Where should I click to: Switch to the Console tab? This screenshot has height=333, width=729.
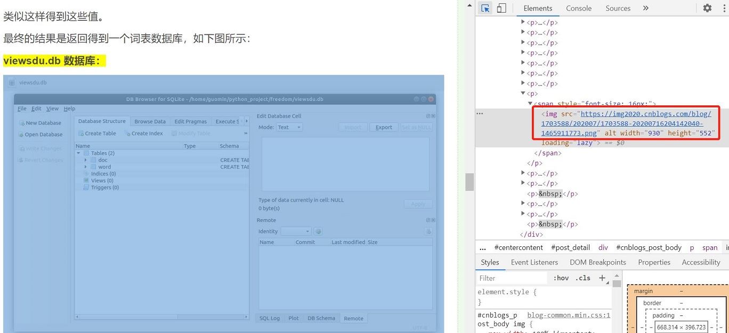tap(578, 8)
